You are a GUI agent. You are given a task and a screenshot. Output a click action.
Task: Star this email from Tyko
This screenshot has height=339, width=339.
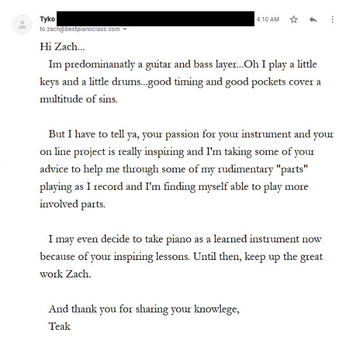(294, 20)
